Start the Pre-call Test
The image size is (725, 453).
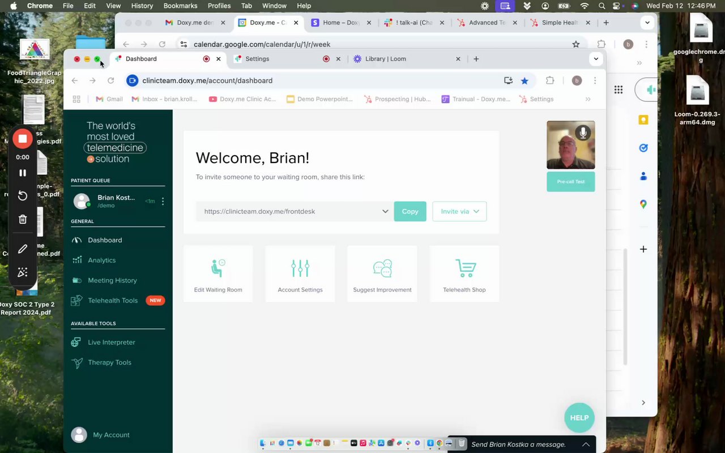point(571,182)
